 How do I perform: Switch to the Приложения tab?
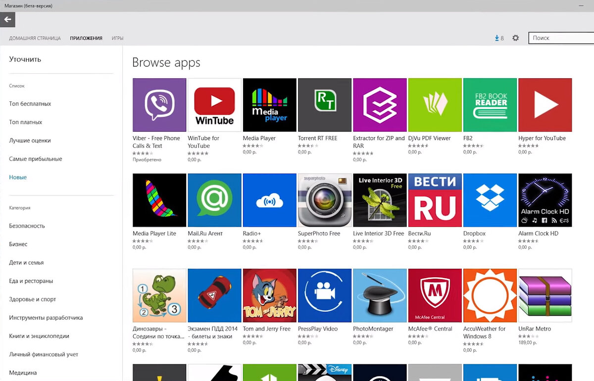[86, 38]
